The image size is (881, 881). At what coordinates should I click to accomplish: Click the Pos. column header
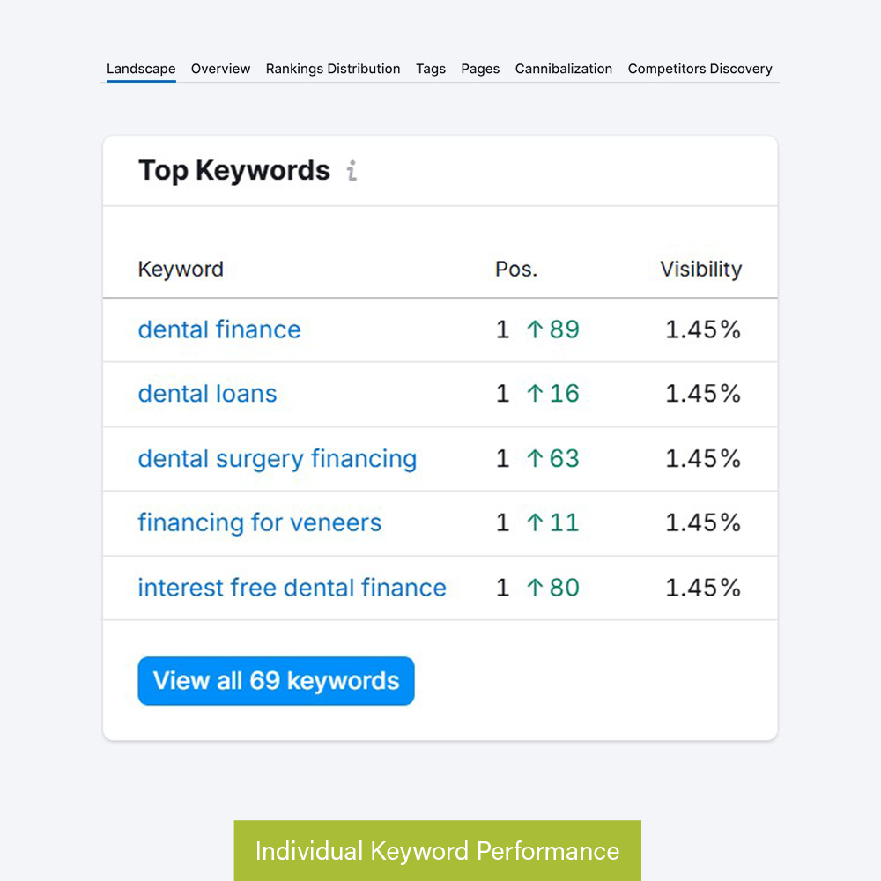click(516, 270)
